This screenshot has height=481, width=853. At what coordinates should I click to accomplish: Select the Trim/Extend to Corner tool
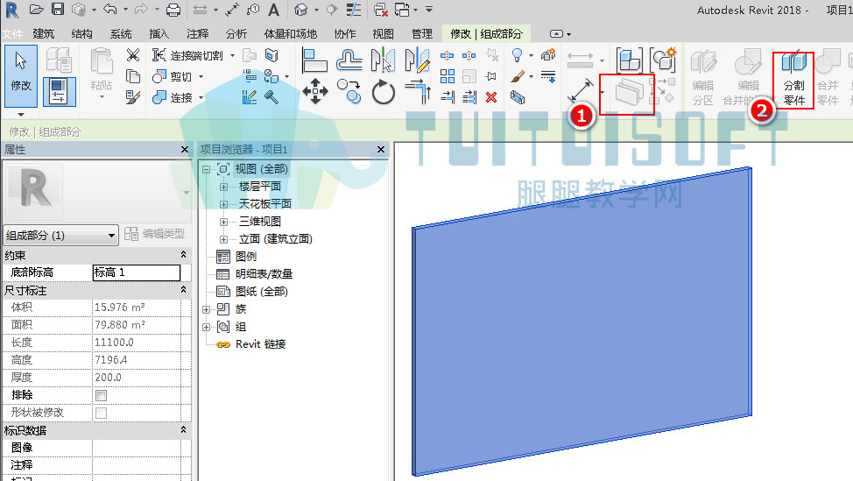point(418,91)
